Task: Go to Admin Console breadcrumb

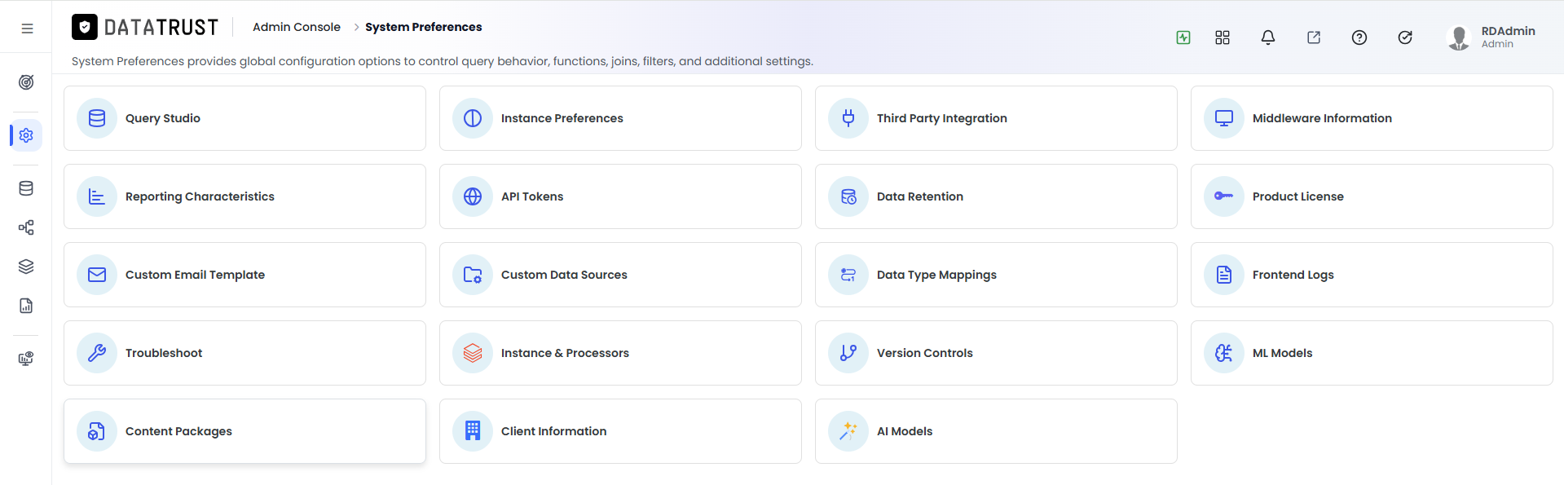Action: coord(297,27)
